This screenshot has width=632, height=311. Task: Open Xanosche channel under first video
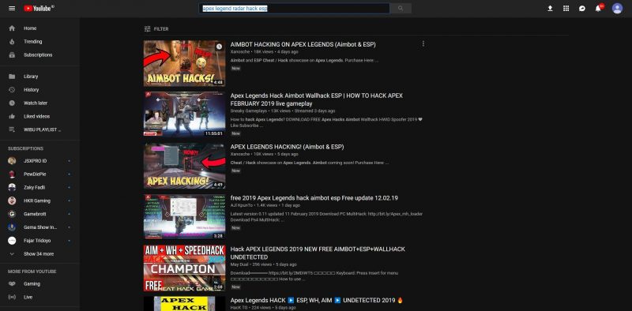coord(240,52)
